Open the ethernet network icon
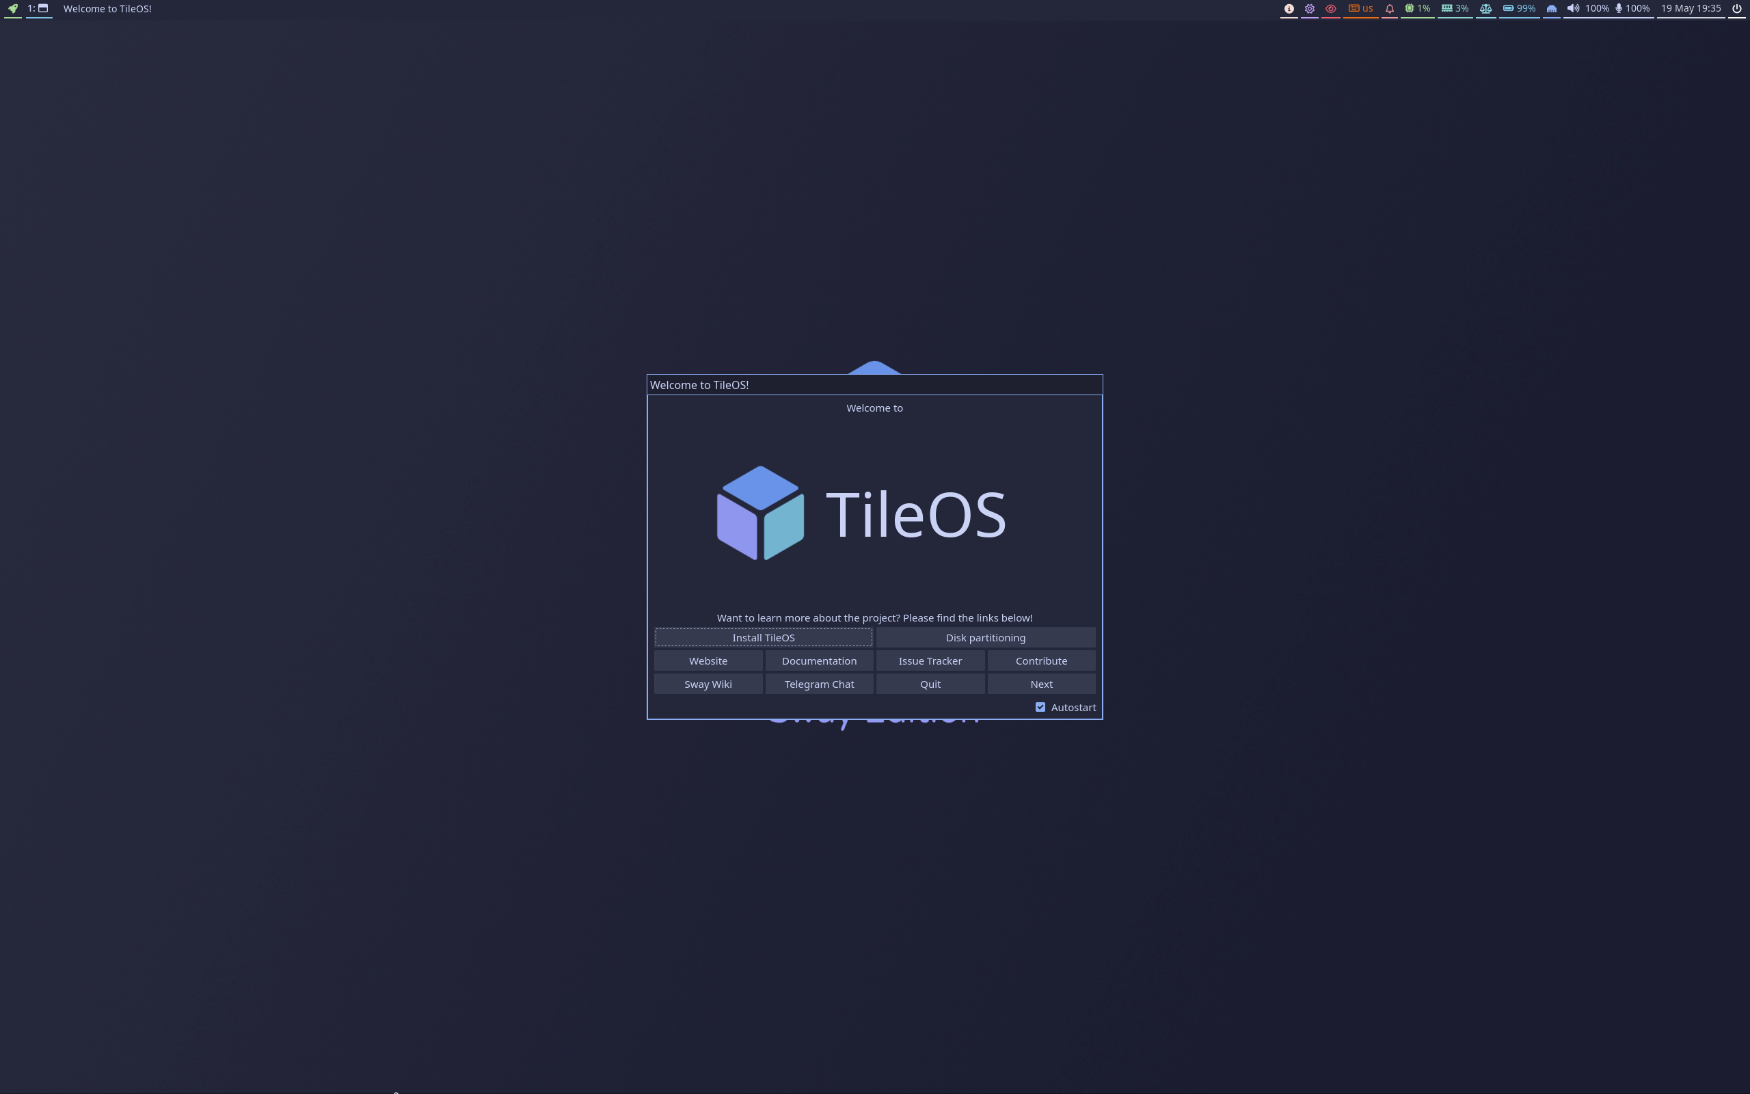The height and width of the screenshot is (1094, 1750). [x=1551, y=9]
